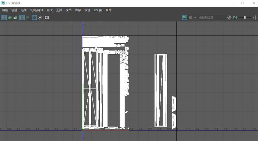Close the UV 编辑器 window
This screenshot has height=141, width=258.
point(254,3)
